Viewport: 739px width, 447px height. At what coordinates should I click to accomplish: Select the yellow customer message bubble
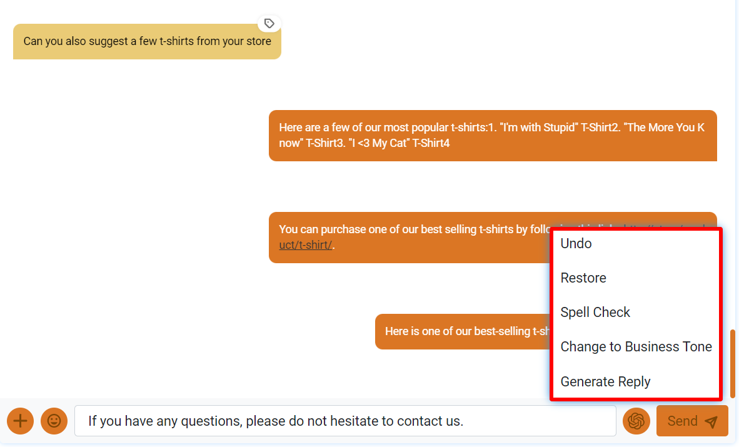pyautogui.click(x=147, y=41)
